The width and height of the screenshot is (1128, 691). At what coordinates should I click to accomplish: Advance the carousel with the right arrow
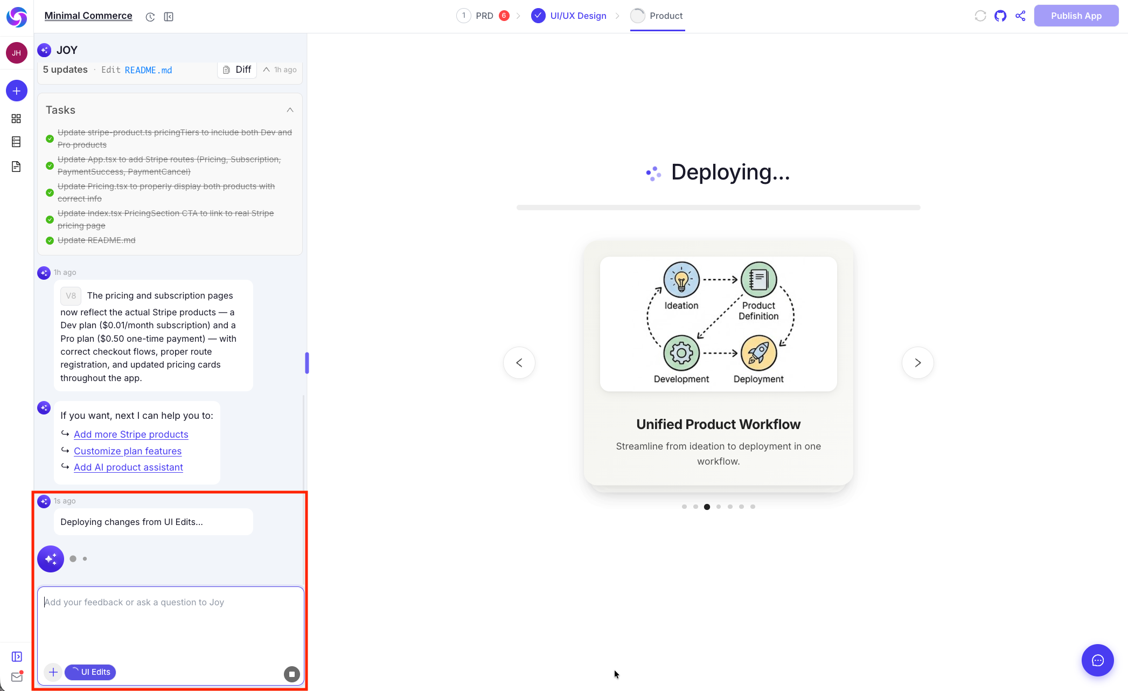(x=917, y=363)
